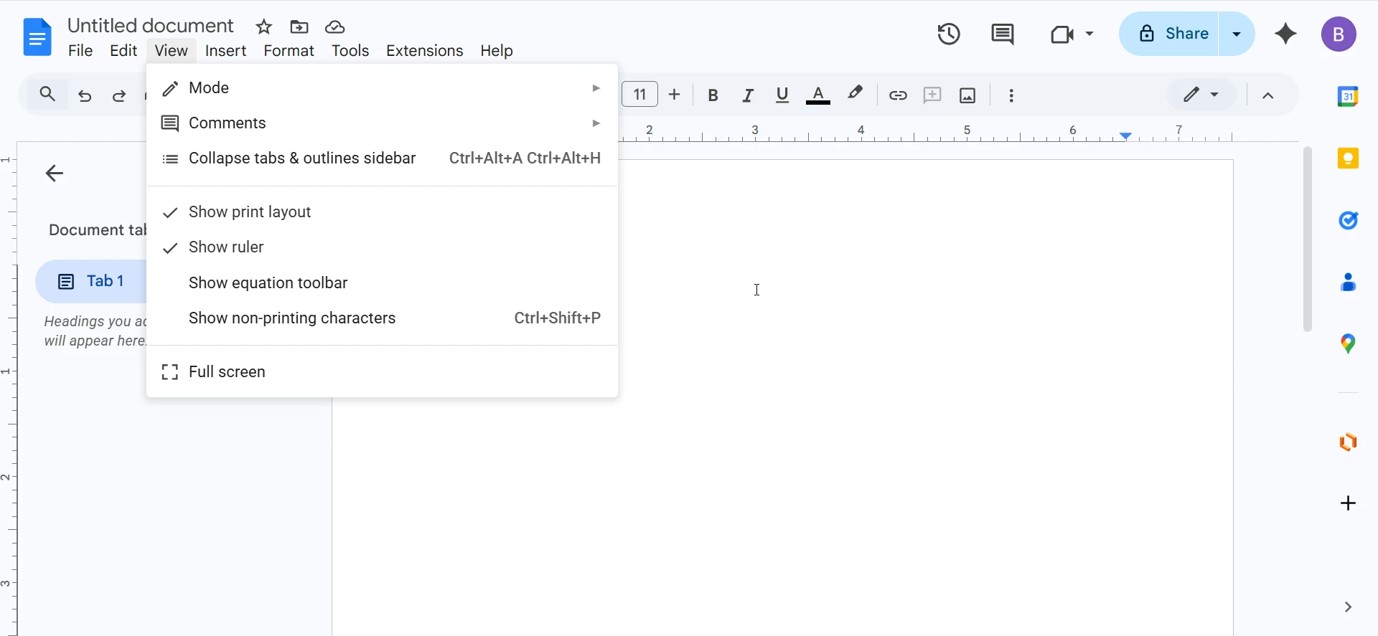Choose Full screen from View menu

click(227, 372)
